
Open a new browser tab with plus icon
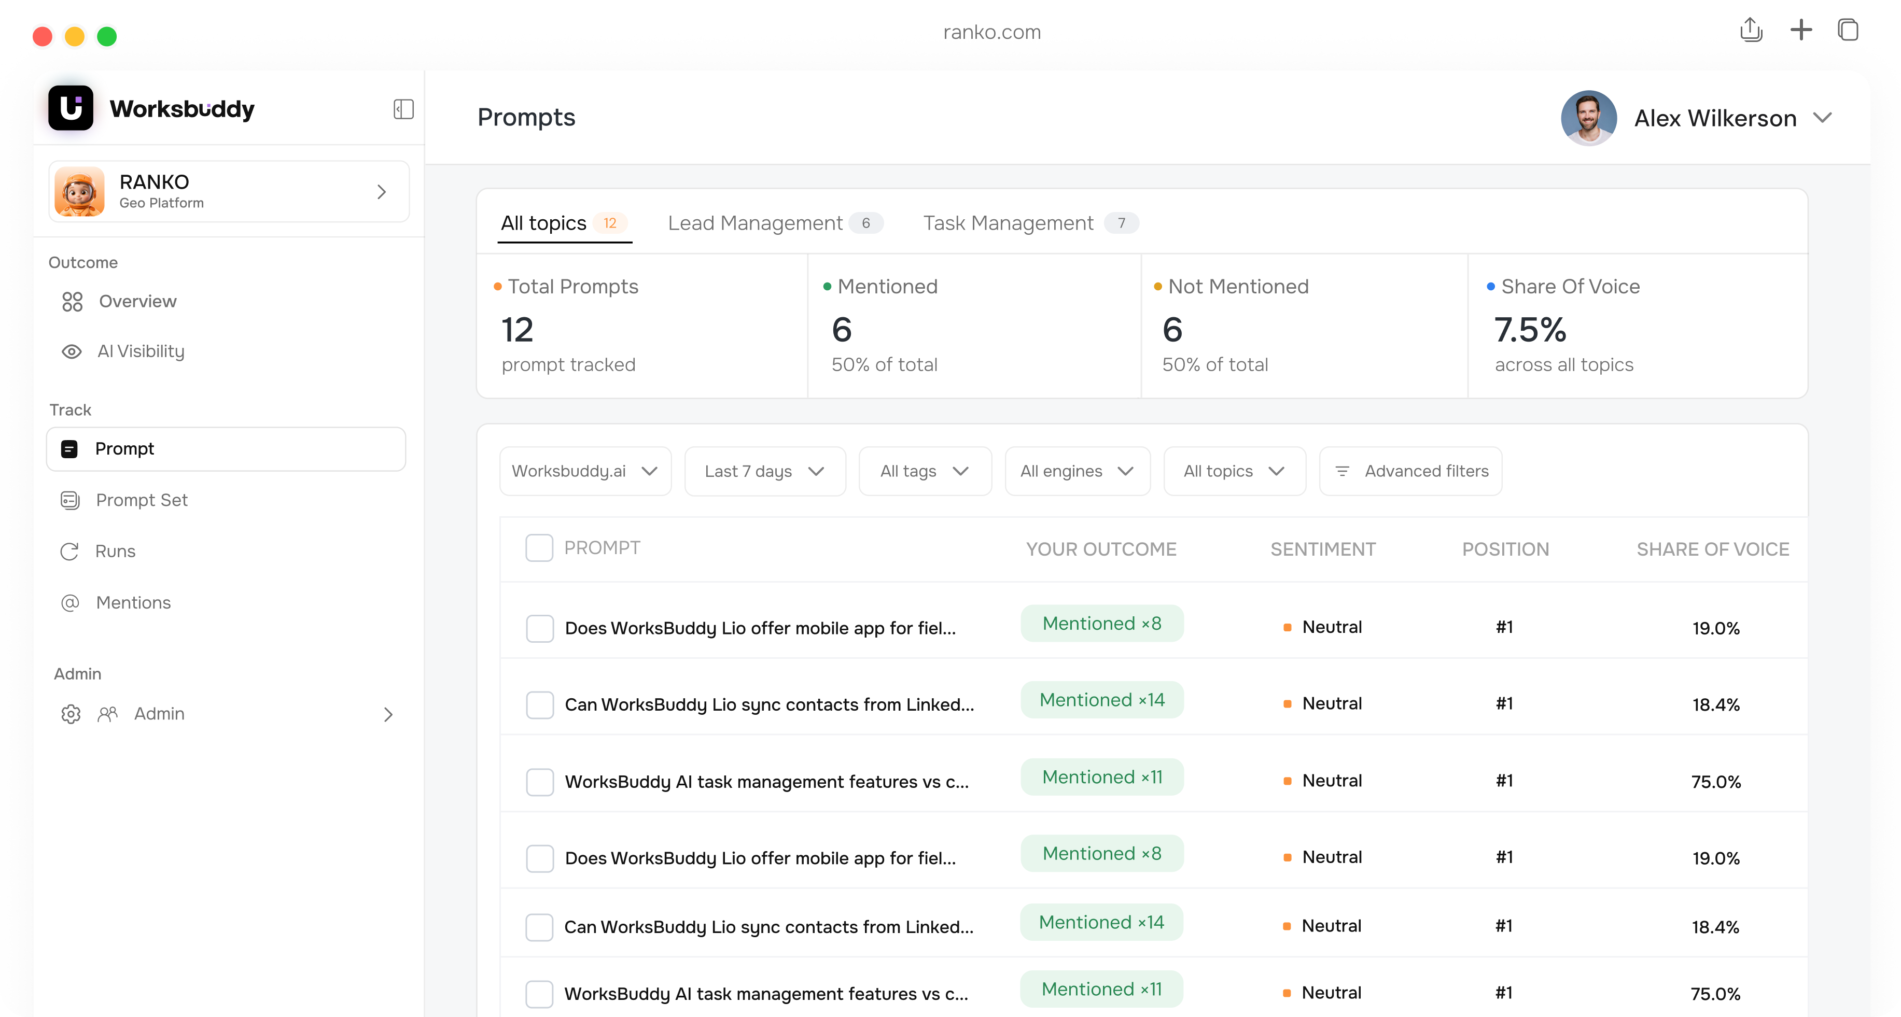pyautogui.click(x=1800, y=30)
